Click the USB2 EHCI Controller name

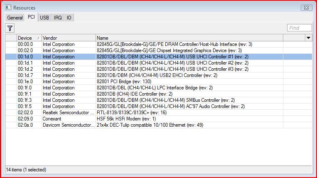click(157, 75)
